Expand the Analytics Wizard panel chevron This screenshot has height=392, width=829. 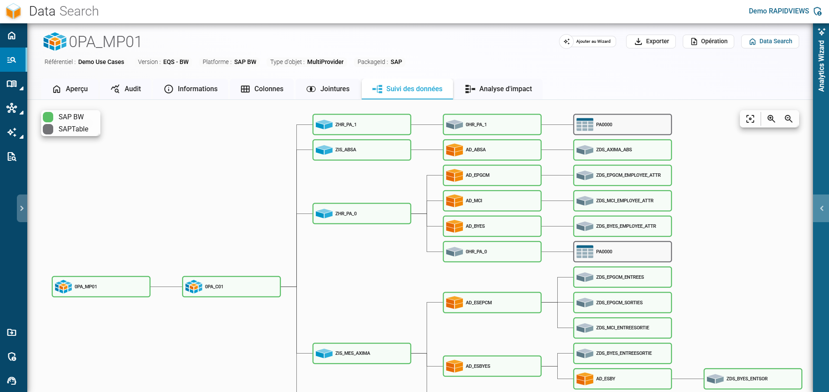tap(821, 208)
